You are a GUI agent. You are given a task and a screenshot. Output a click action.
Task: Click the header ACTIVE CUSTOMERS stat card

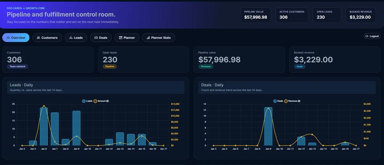[292, 15]
